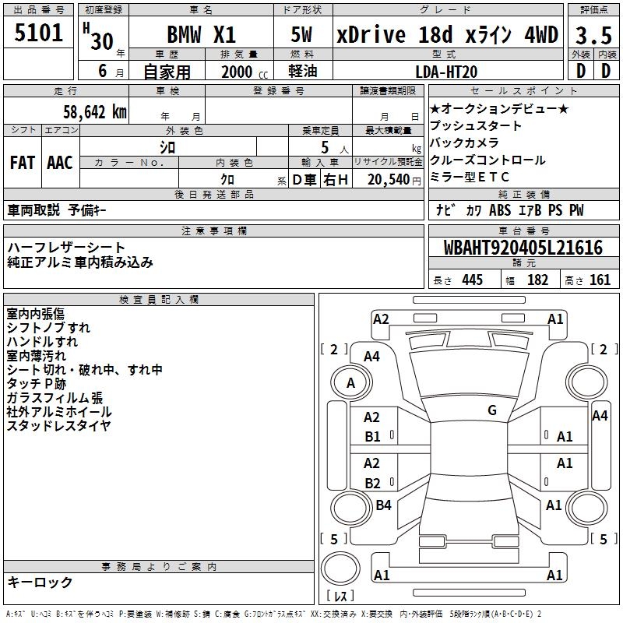623x623 pixels.
Task: Click the FAT shift type cell
Action: [22, 162]
